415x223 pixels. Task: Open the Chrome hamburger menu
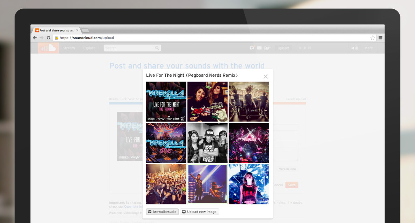click(380, 38)
